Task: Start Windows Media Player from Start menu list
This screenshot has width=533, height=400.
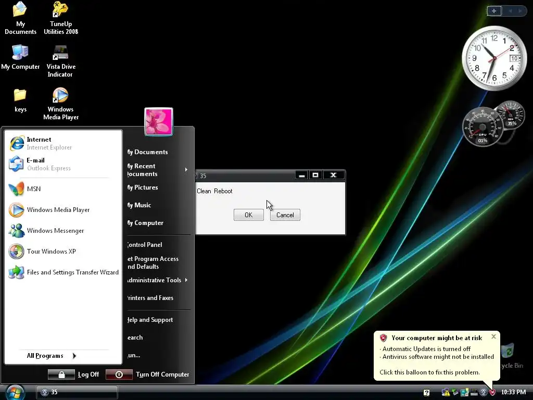Action: click(64, 210)
